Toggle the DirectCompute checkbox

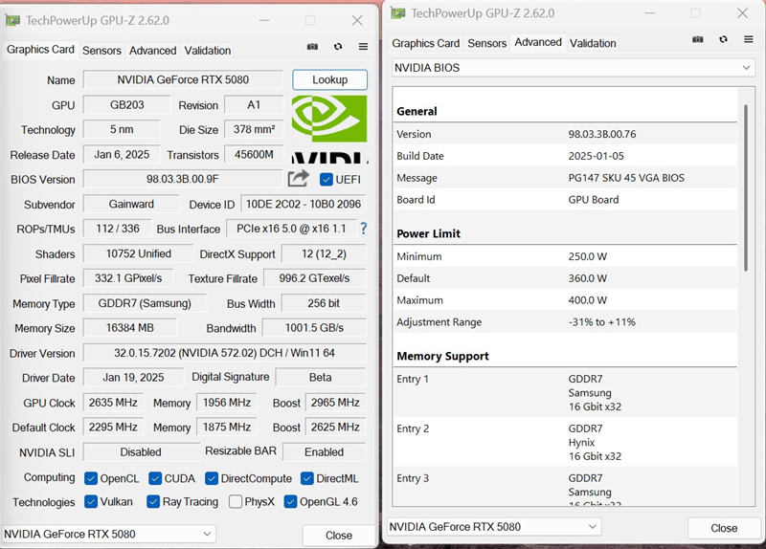[212, 478]
